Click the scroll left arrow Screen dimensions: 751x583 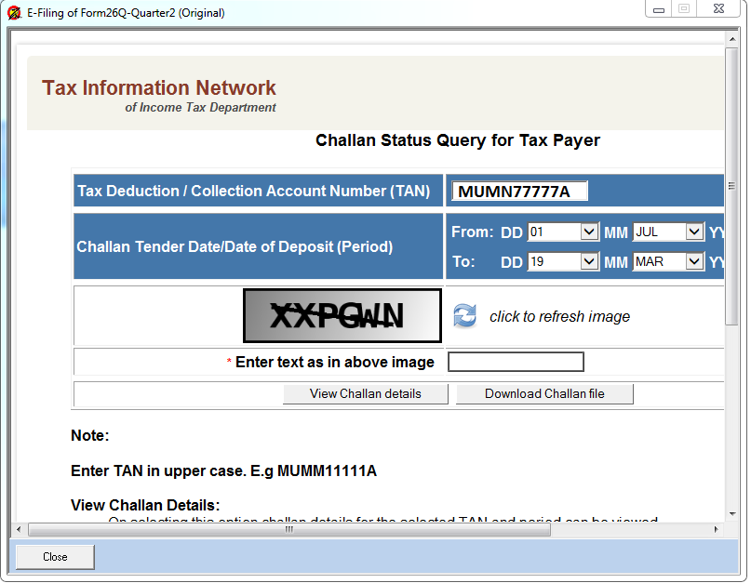click(19, 529)
